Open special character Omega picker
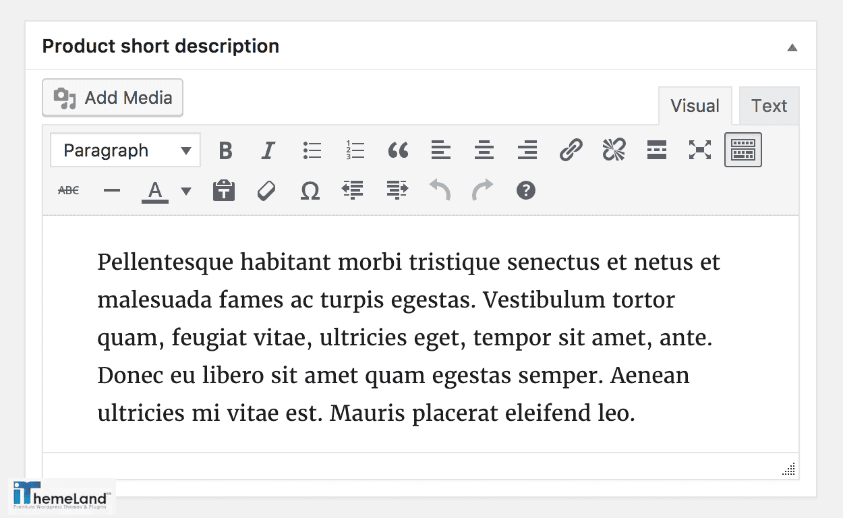The width and height of the screenshot is (843, 518). pos(310,191)
